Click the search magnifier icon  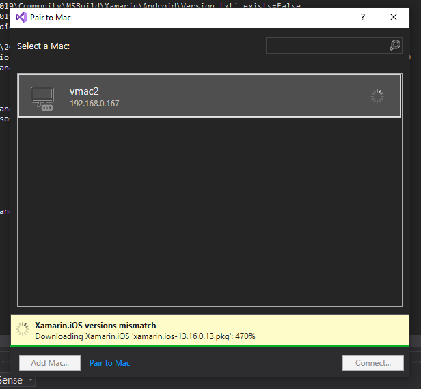(x=395, y=45)
